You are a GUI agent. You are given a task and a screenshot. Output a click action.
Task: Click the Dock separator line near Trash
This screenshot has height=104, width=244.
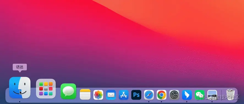pos(221,95)
